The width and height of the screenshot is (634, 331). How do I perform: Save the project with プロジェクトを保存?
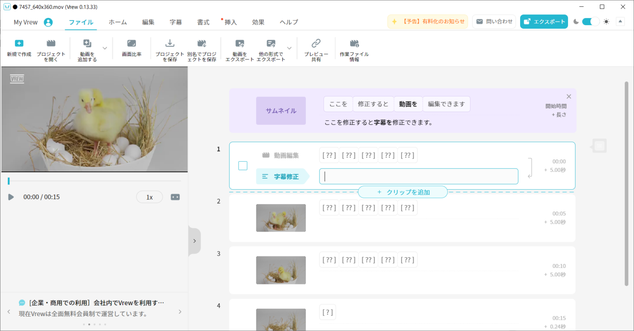click(170, 49)
